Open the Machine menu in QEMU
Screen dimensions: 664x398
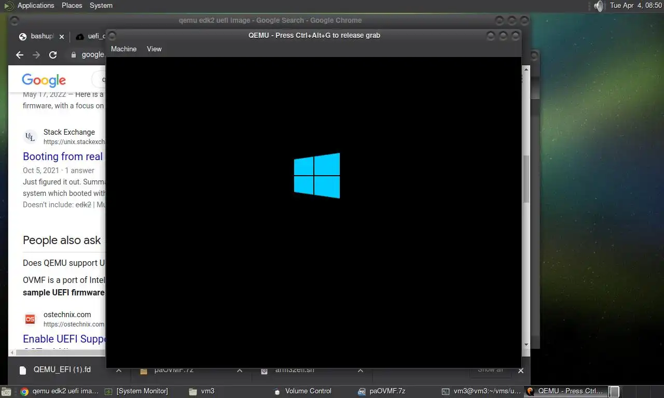click(x=123, y=49)
